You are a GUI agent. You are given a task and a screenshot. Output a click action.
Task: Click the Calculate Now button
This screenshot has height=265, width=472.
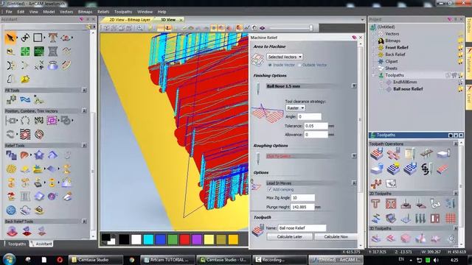click(336, 237)
